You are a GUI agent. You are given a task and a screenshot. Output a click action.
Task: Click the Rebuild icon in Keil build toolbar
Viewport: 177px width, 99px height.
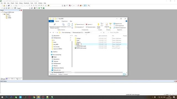[x=6, y=8]
